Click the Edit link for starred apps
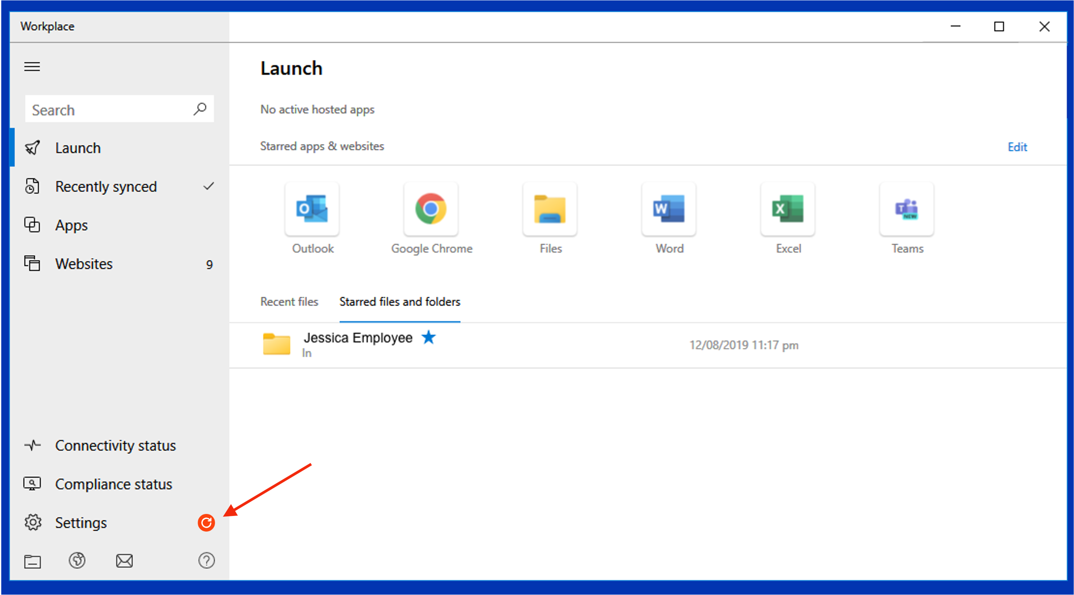This screenshot has width=1074, height=595. 1017,147
